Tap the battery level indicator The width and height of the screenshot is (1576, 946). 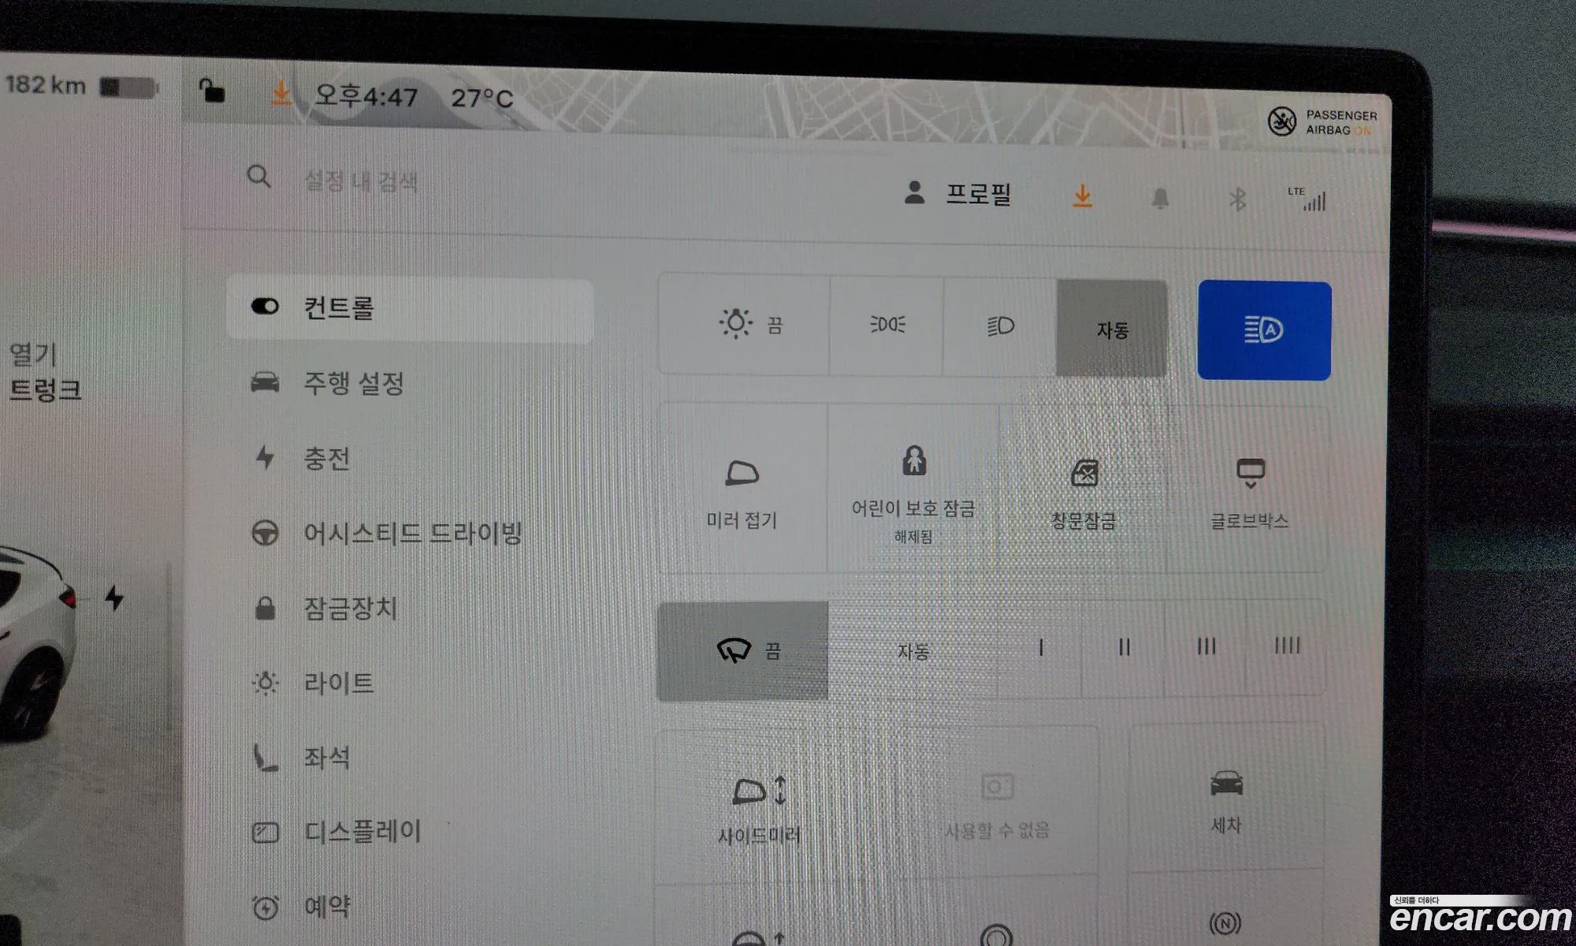128,87
